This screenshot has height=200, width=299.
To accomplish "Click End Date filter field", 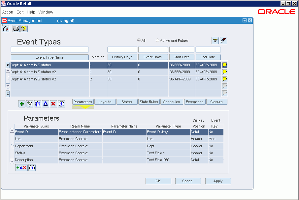I will [x=208, y=50].
